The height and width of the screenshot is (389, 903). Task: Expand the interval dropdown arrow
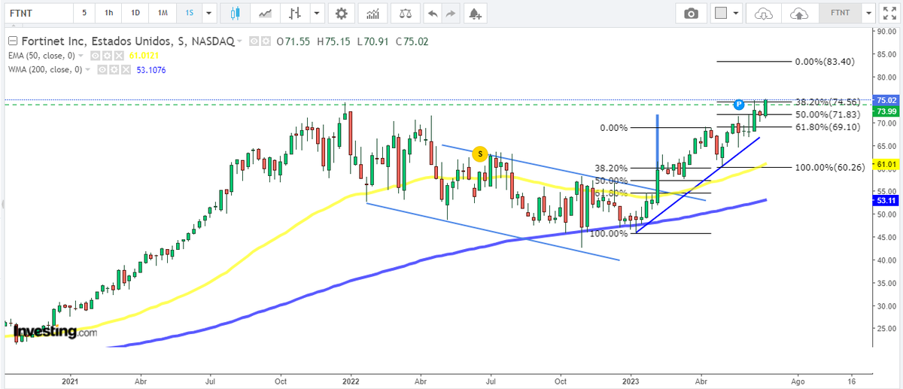pyautogui.click(x=208, y=13)
